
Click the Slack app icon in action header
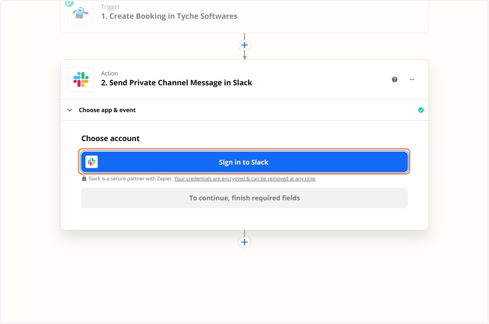tap(81, 79)
